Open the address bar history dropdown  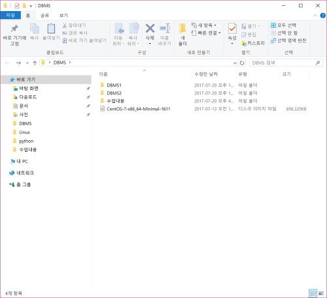pyautogui.click(x=235, y=63)
